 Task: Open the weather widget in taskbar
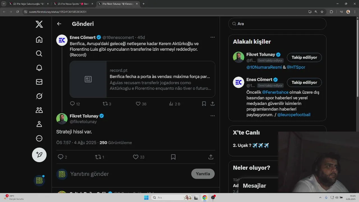(x=14, y=198)
